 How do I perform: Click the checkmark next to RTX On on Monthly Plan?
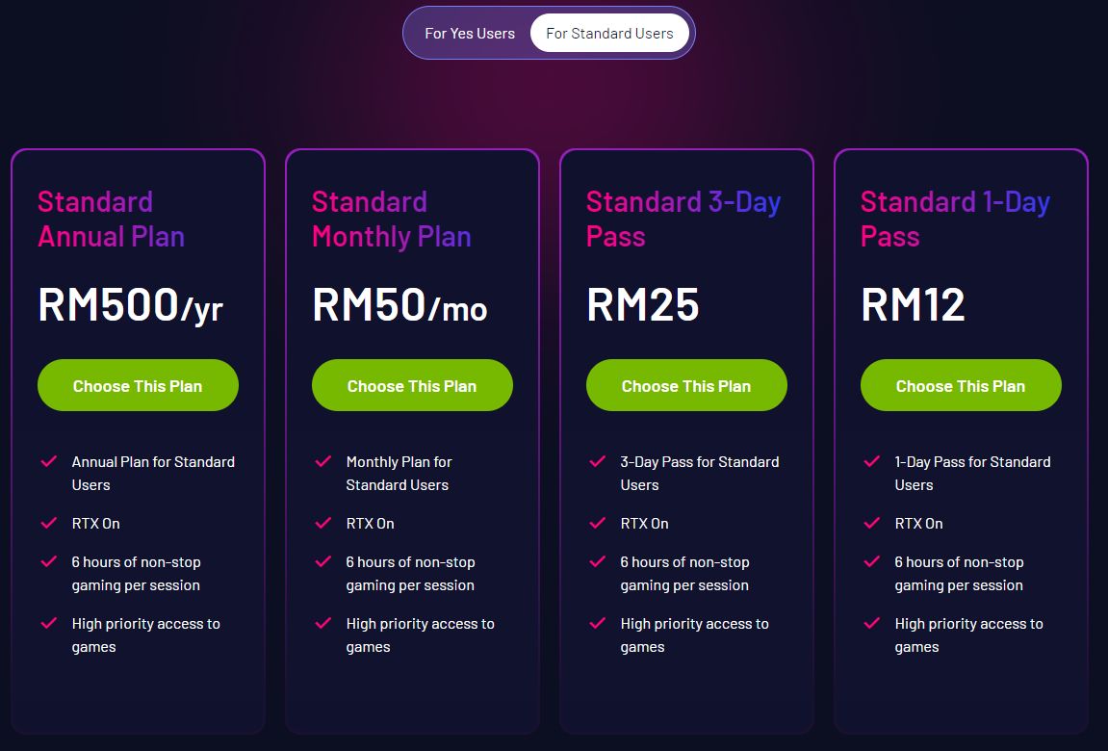323,523
